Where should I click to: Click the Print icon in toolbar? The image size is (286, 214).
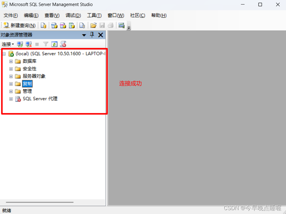[x=111, y=25]
